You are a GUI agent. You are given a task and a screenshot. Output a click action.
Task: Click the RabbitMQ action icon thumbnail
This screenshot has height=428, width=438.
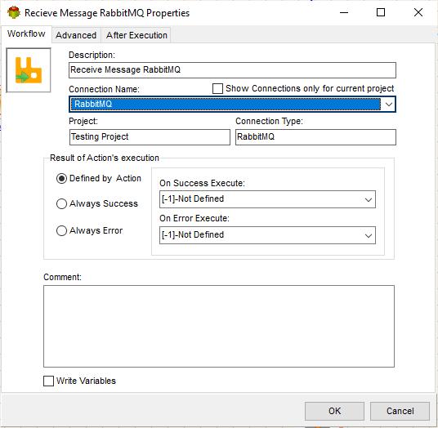pyautogui.click(x=29, y=70)
